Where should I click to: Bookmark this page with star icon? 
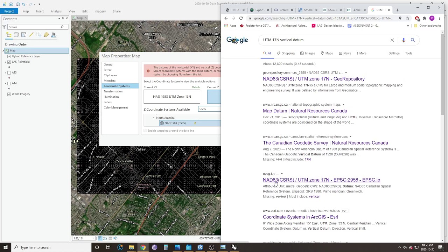tap(407, 18)
